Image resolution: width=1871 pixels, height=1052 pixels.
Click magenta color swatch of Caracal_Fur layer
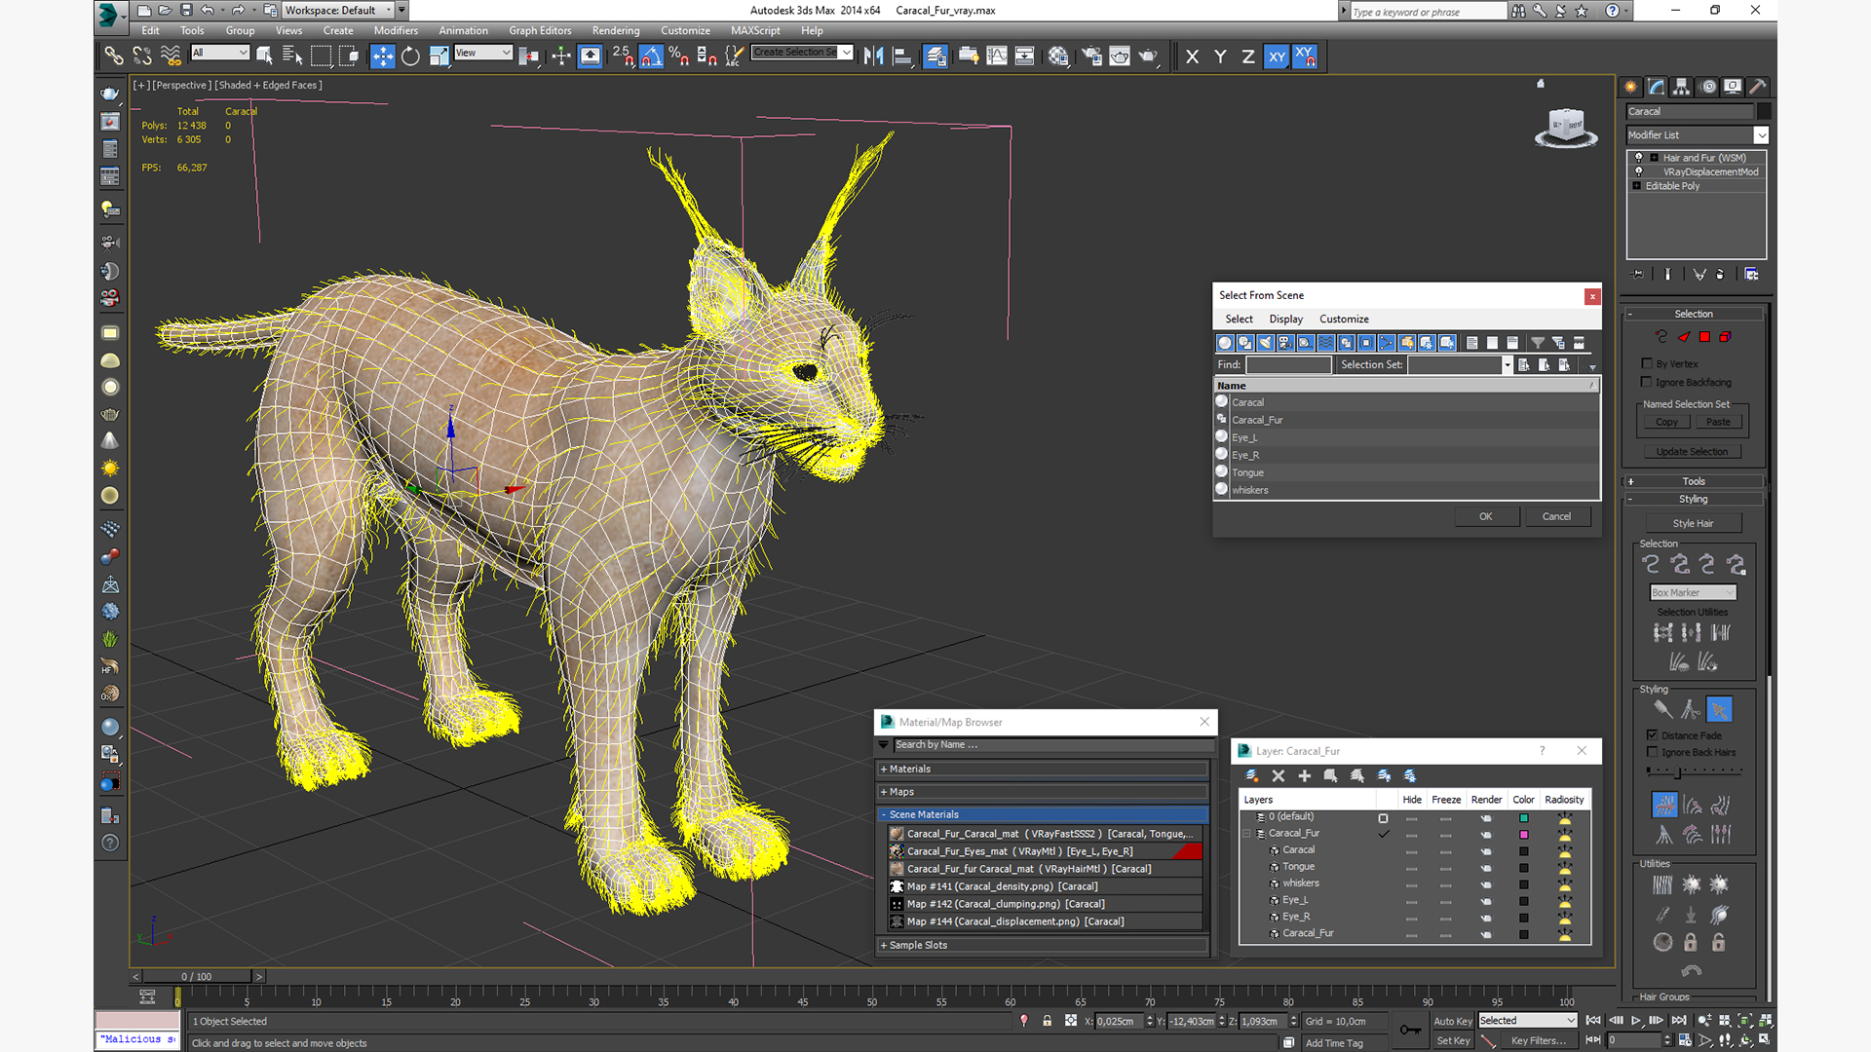pyautogui.click(x=1524, y=835)
